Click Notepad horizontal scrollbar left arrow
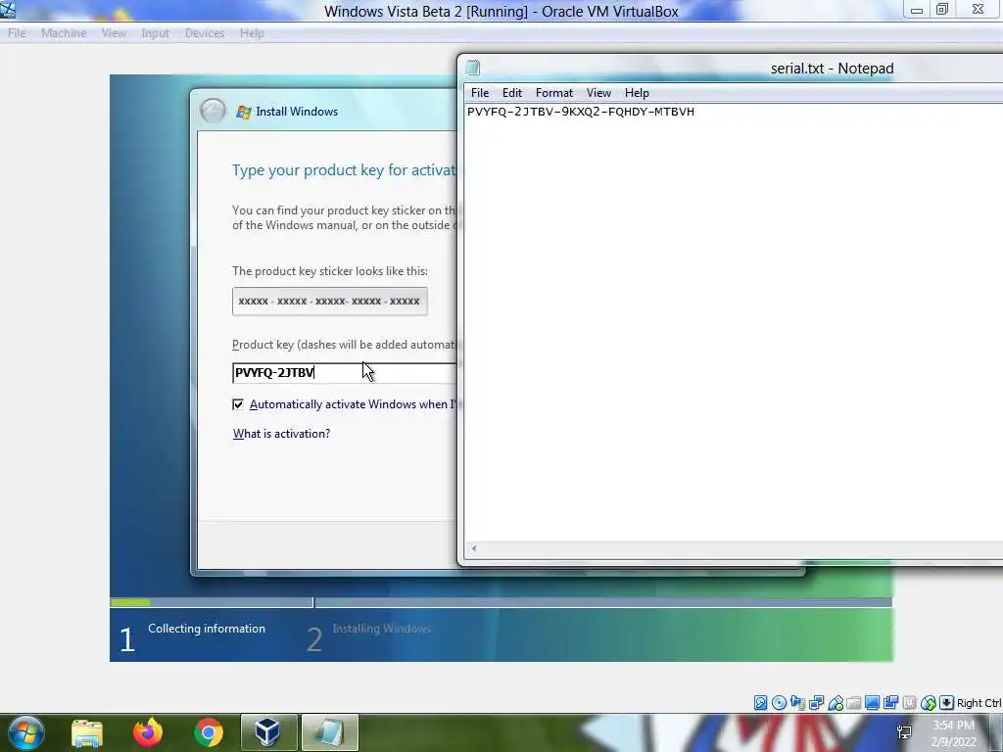The width and height of the screenshot is (1003, 752). point(474,548)
